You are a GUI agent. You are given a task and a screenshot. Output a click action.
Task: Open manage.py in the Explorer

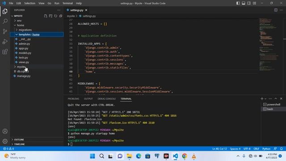[x=24, y=76]
